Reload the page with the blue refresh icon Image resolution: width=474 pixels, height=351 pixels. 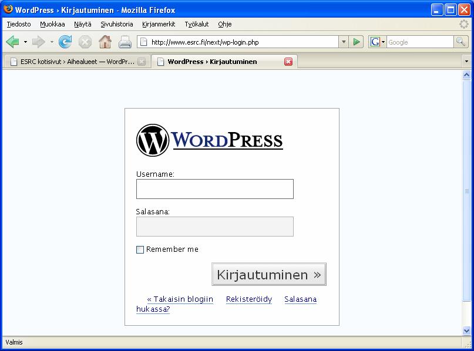pos(65,42)
